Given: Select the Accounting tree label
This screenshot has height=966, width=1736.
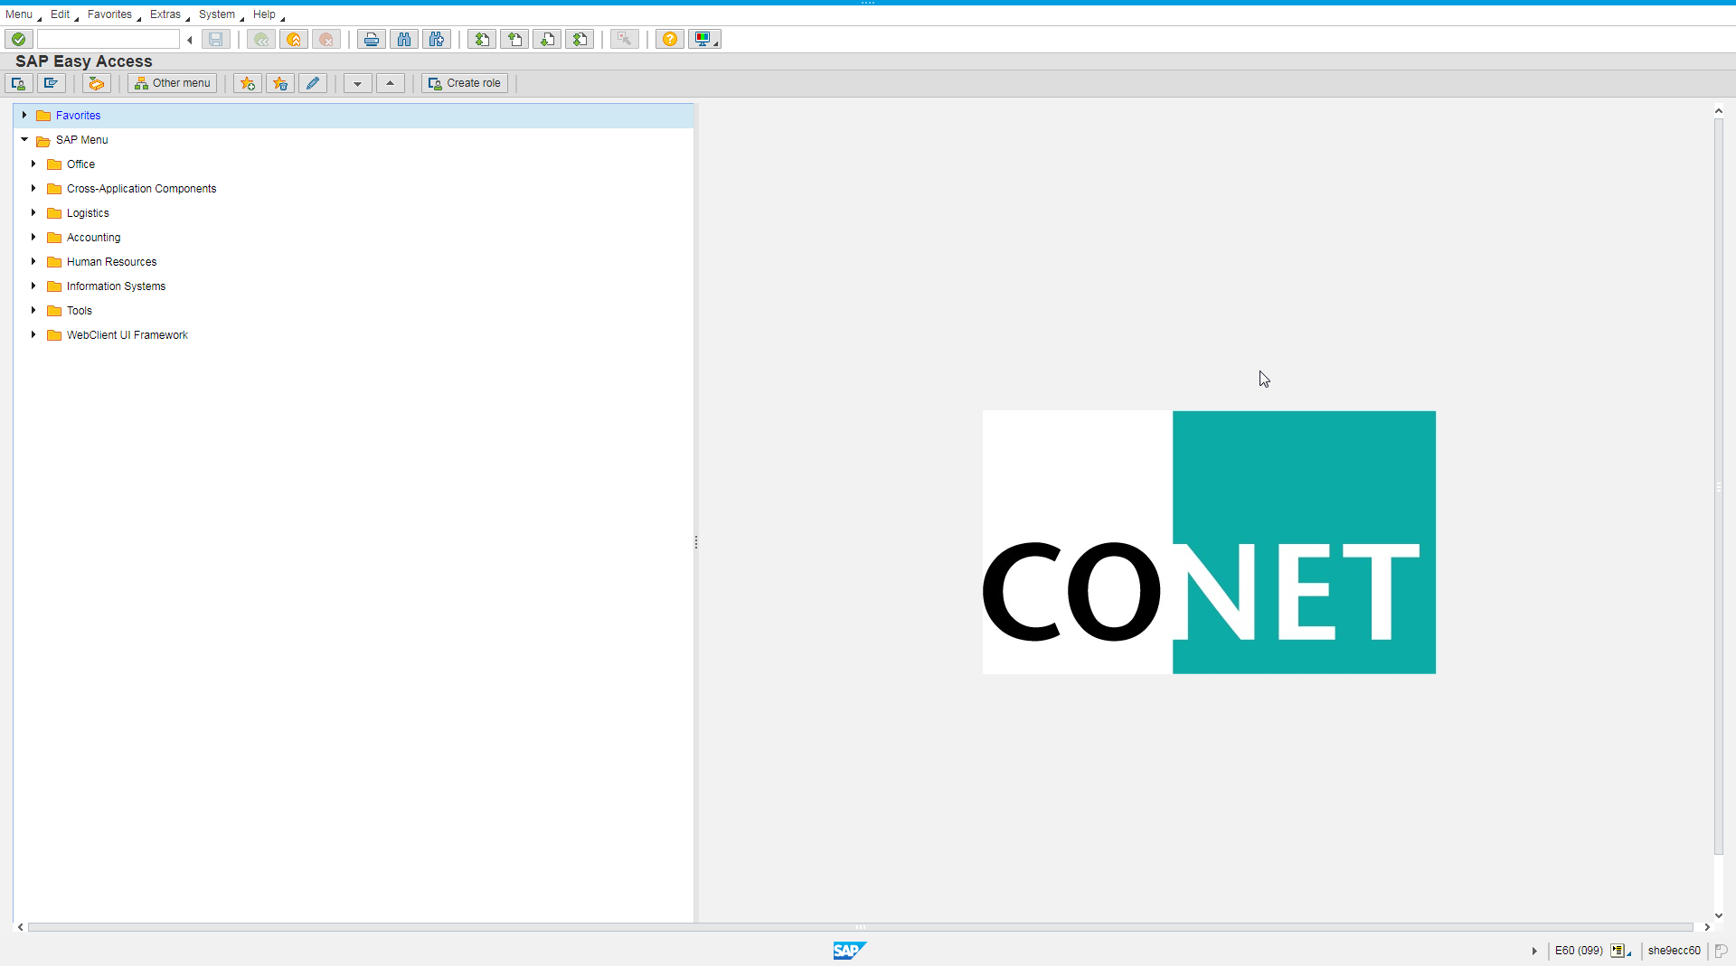Looking at the screenshot, I should point(93,238).
